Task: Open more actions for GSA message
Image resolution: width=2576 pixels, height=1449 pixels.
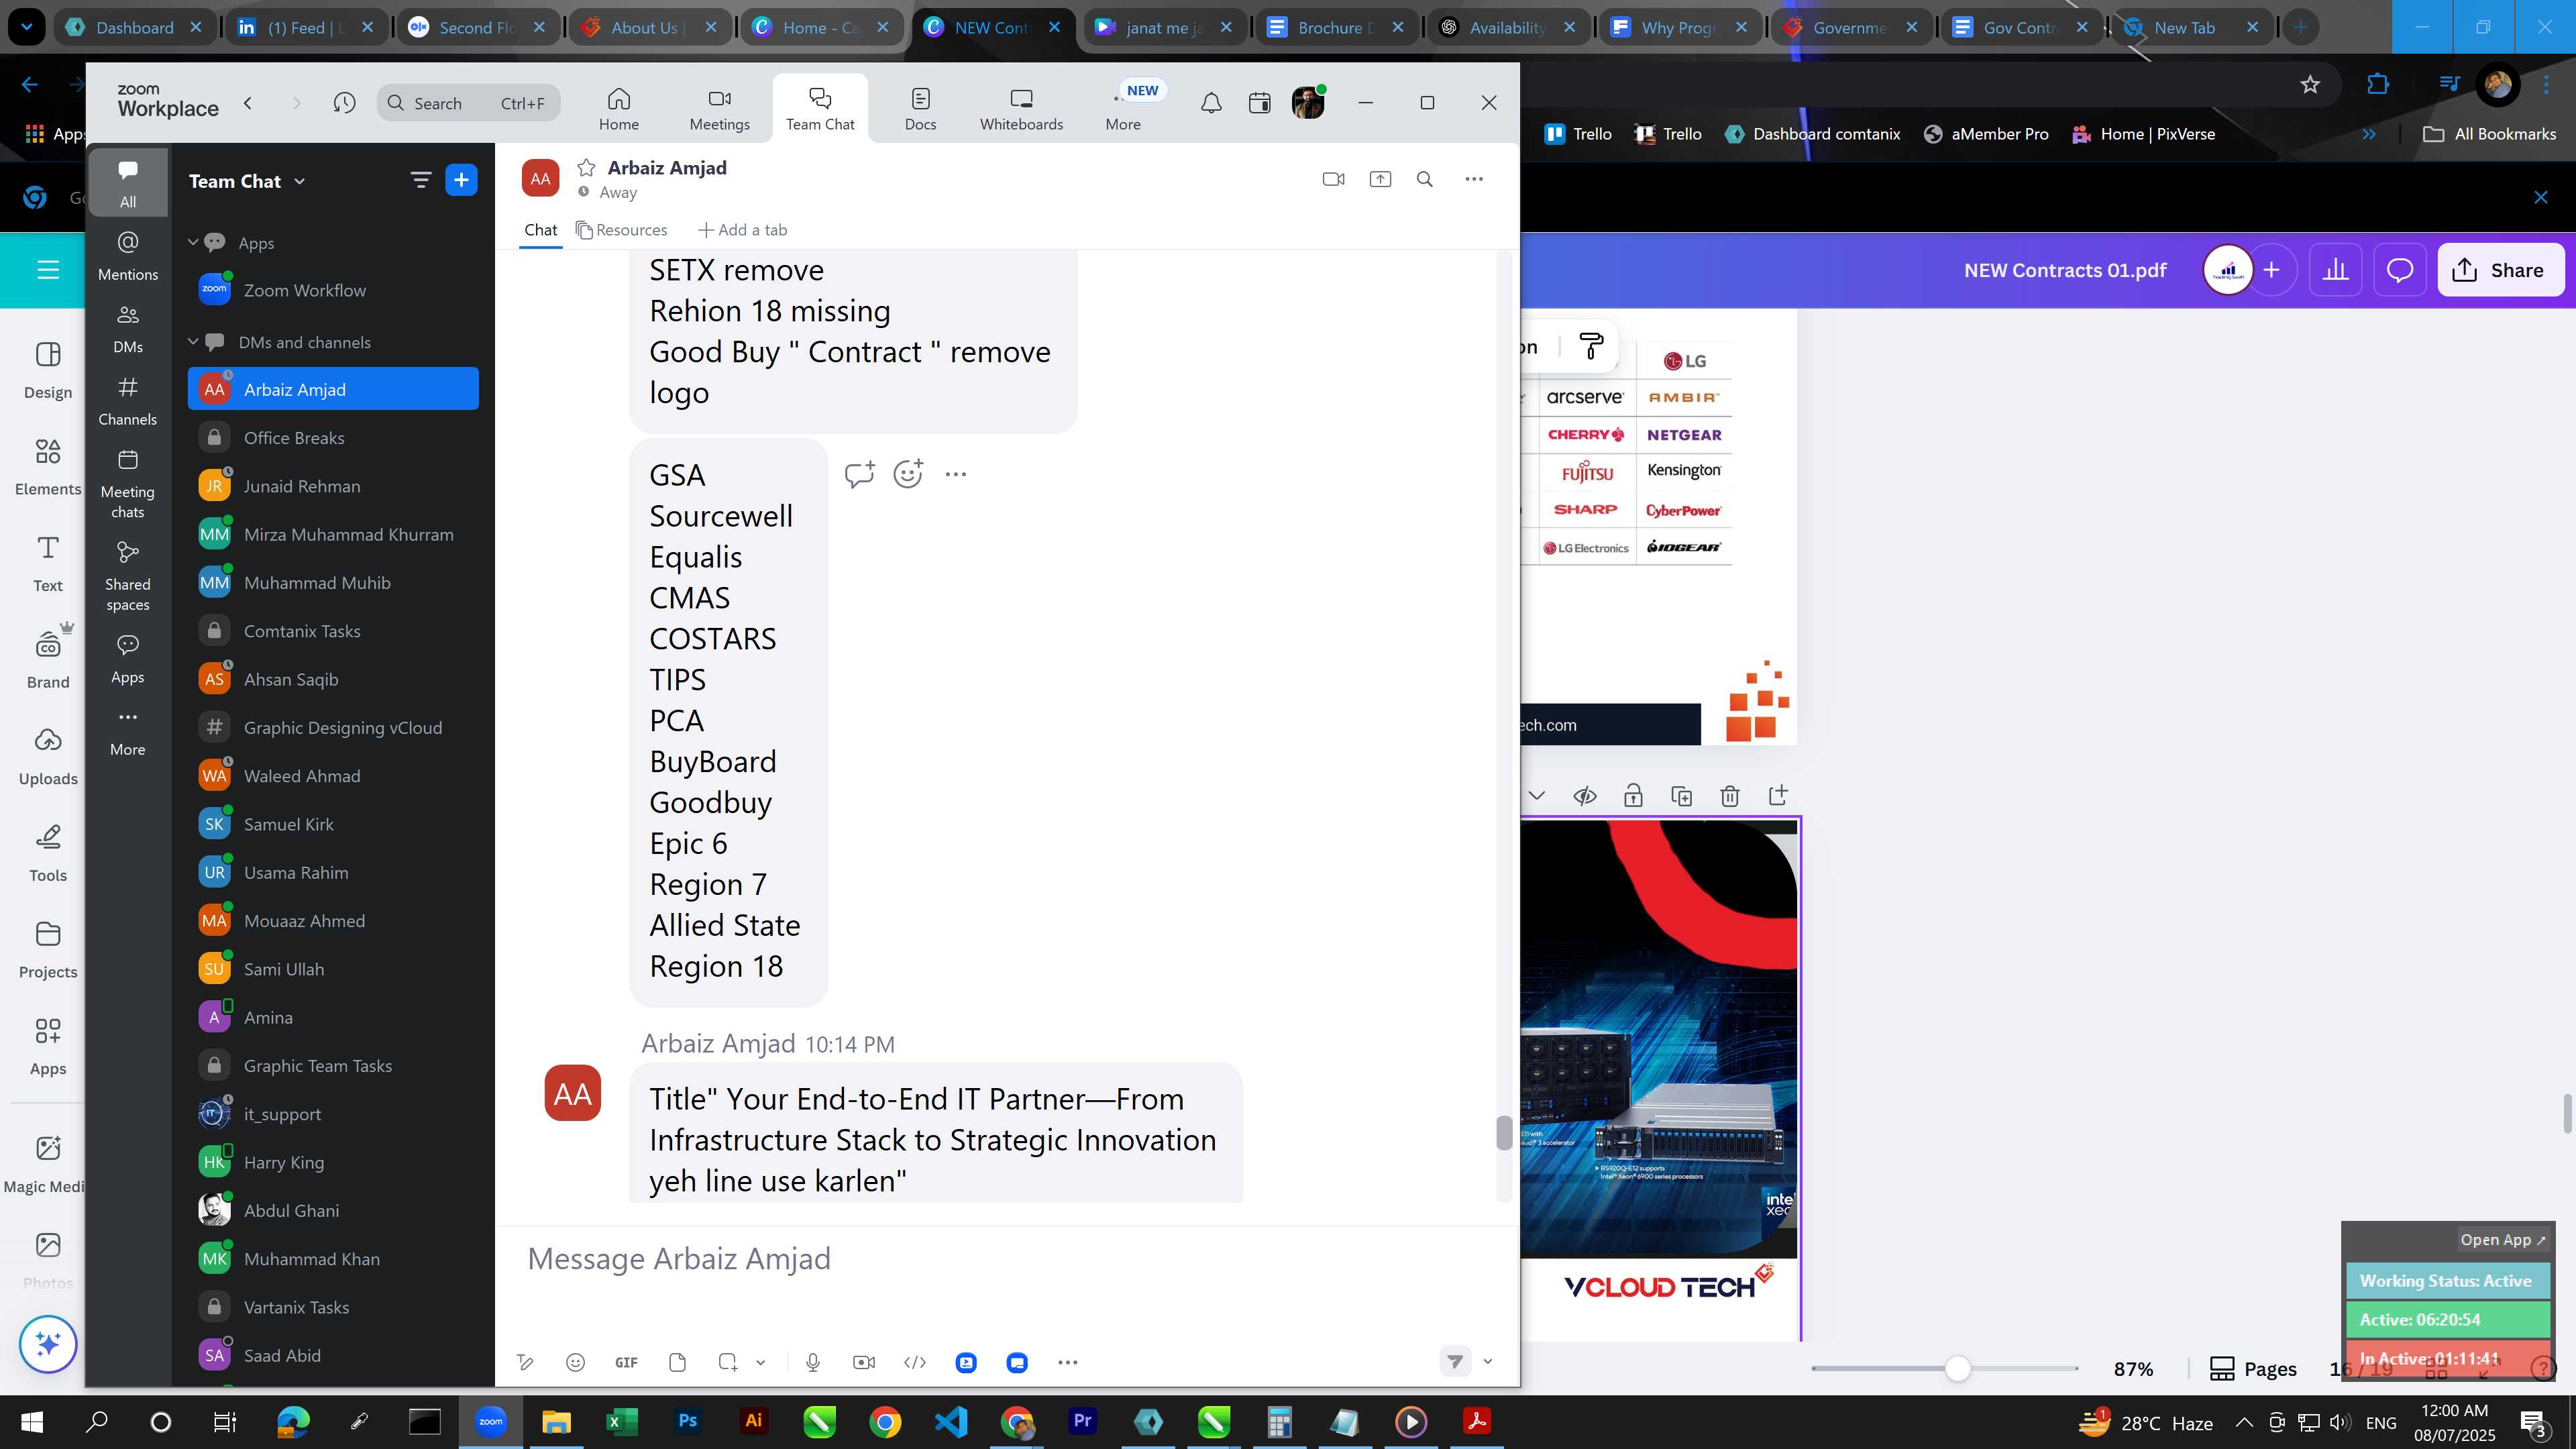Action: [956, 474]
